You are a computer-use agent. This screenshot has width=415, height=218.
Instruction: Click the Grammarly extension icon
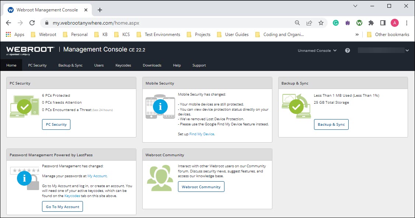(x=336, y=23)
